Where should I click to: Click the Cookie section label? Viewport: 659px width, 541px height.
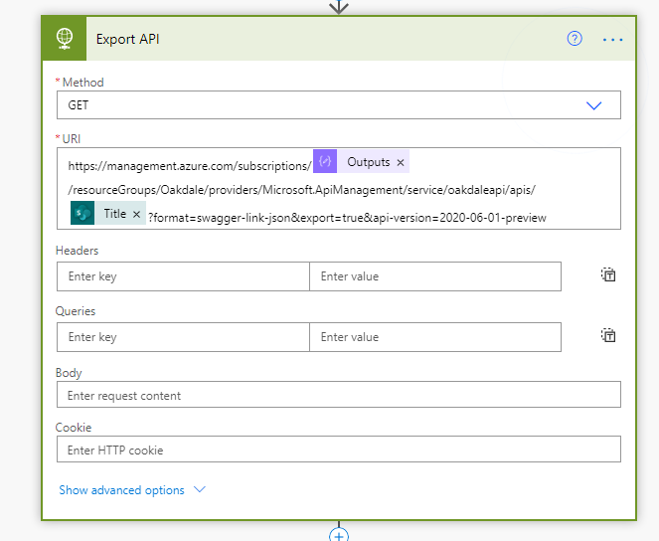(x=74, y=428)
